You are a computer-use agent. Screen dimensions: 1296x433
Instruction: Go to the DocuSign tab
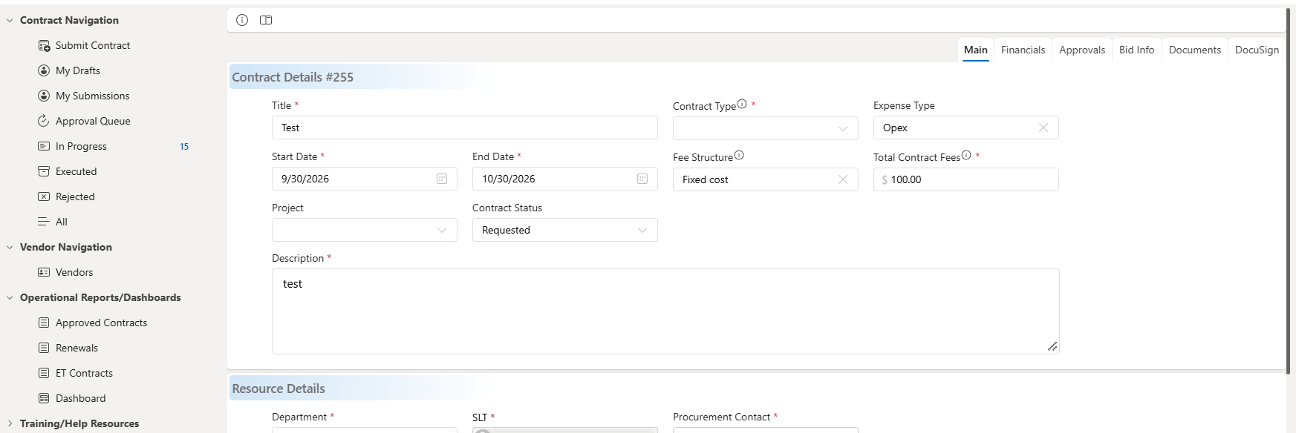(x=1257, y=50)
